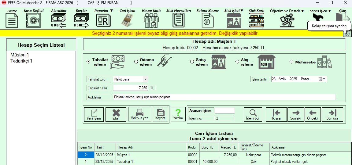Select the Tahsilat işlemi radio button

coord(88,62)
